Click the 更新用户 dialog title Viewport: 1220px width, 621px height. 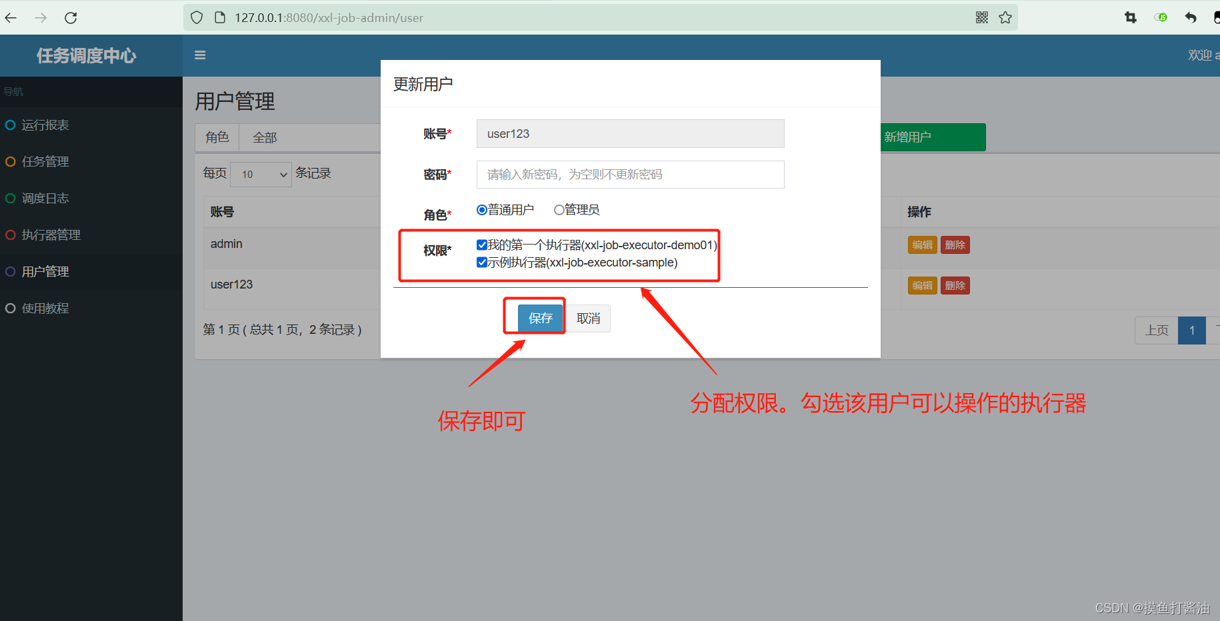tap(423, 84)
